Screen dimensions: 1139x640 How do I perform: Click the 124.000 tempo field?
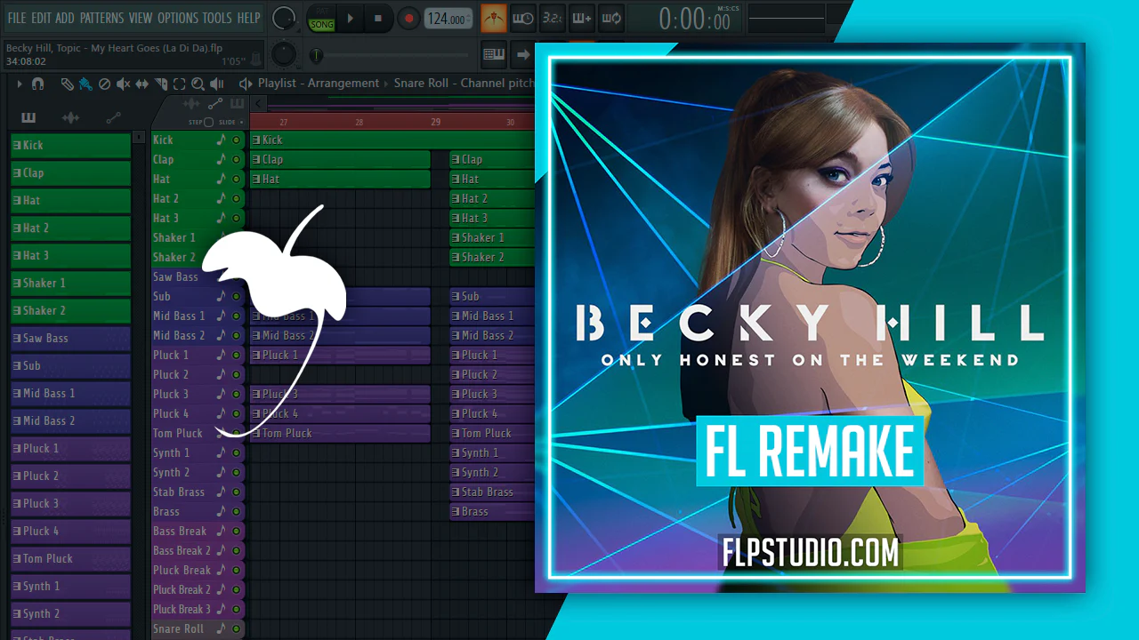pyautogui.click(x=448, y=19)
